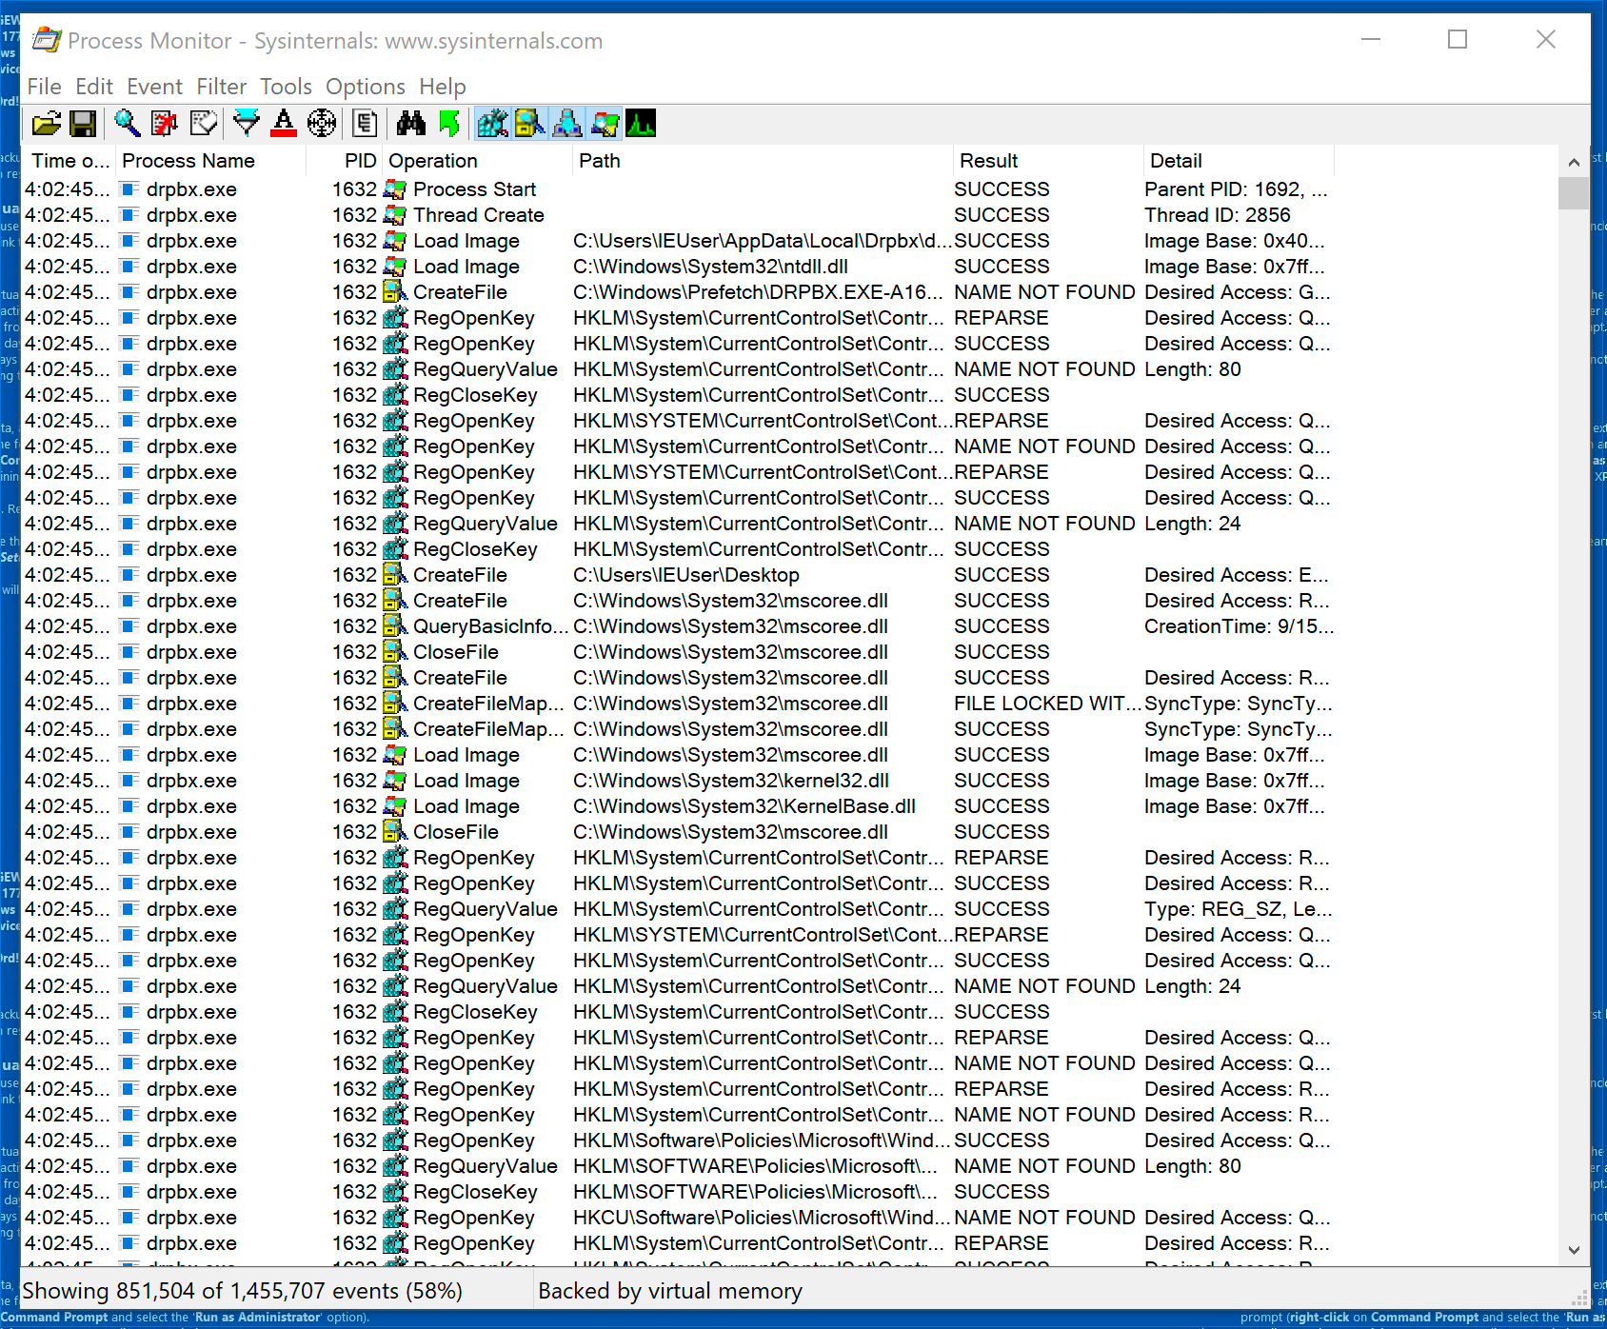The width and height of the screenshot is (1607, 1329).
Task: Select the Include Process From Window target icon
Action: tap(322, 124)
